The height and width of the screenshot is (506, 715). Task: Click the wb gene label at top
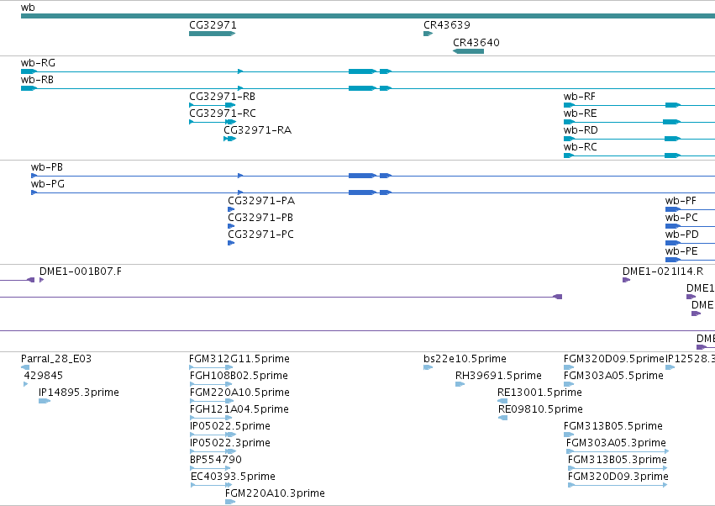[28, 8]
